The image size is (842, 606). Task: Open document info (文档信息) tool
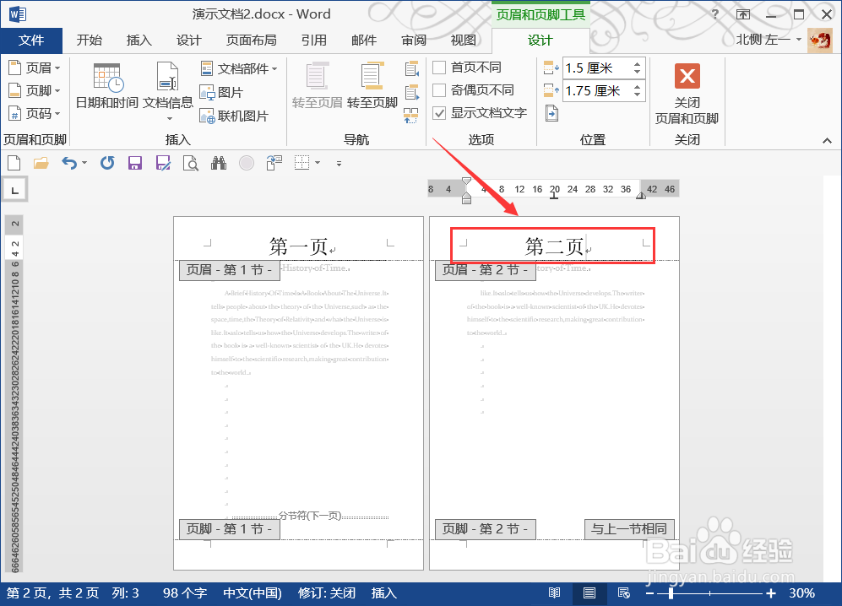tap(166, 84)
